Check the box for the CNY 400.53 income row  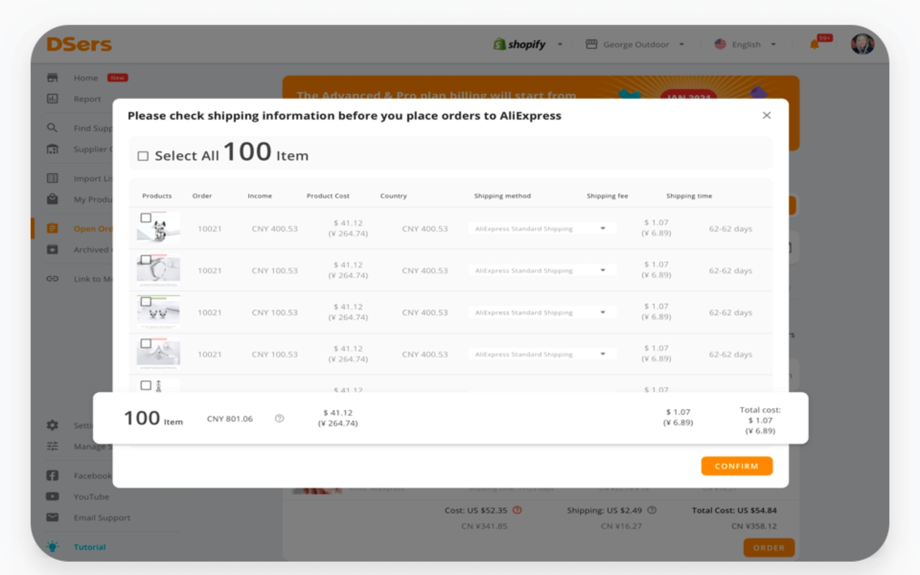(146, 218)
